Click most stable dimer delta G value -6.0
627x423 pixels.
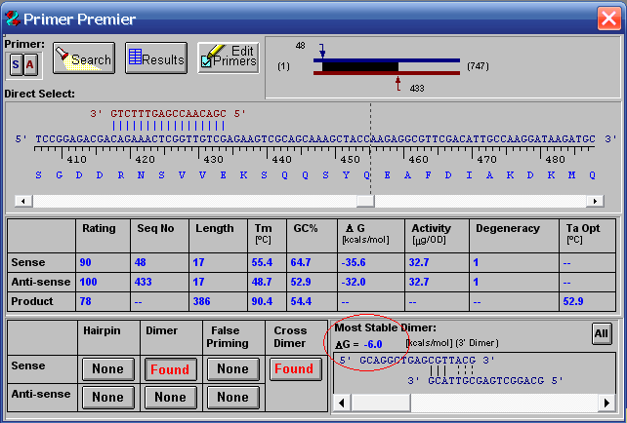[373, 344]
